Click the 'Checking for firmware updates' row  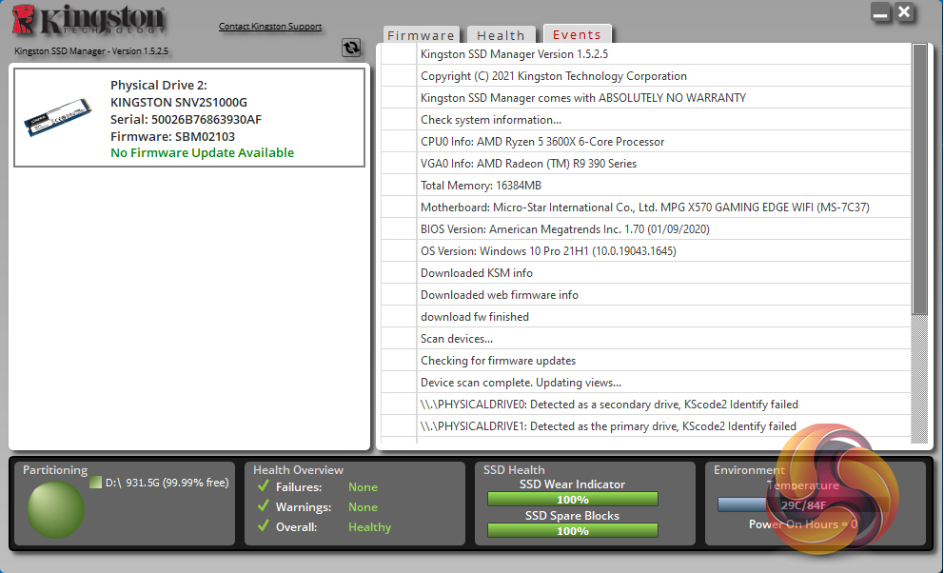pyautogui.click(x=646, y=361)
